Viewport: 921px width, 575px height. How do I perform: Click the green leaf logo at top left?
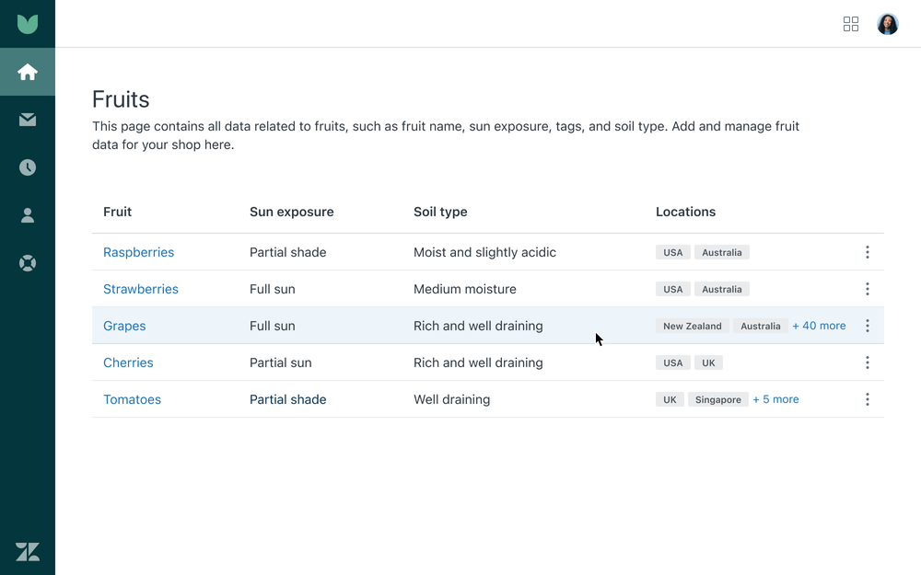tap(28, 24)
